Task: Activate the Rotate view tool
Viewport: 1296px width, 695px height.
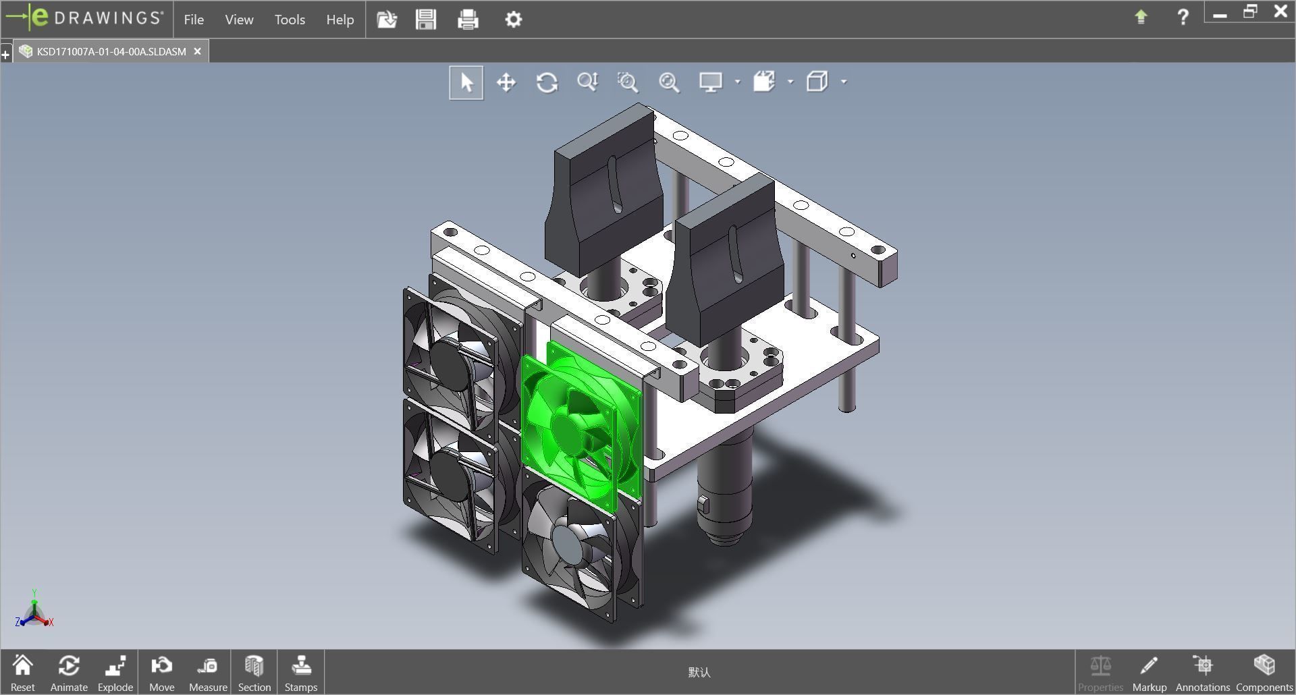Action: [x=547, y=82]
